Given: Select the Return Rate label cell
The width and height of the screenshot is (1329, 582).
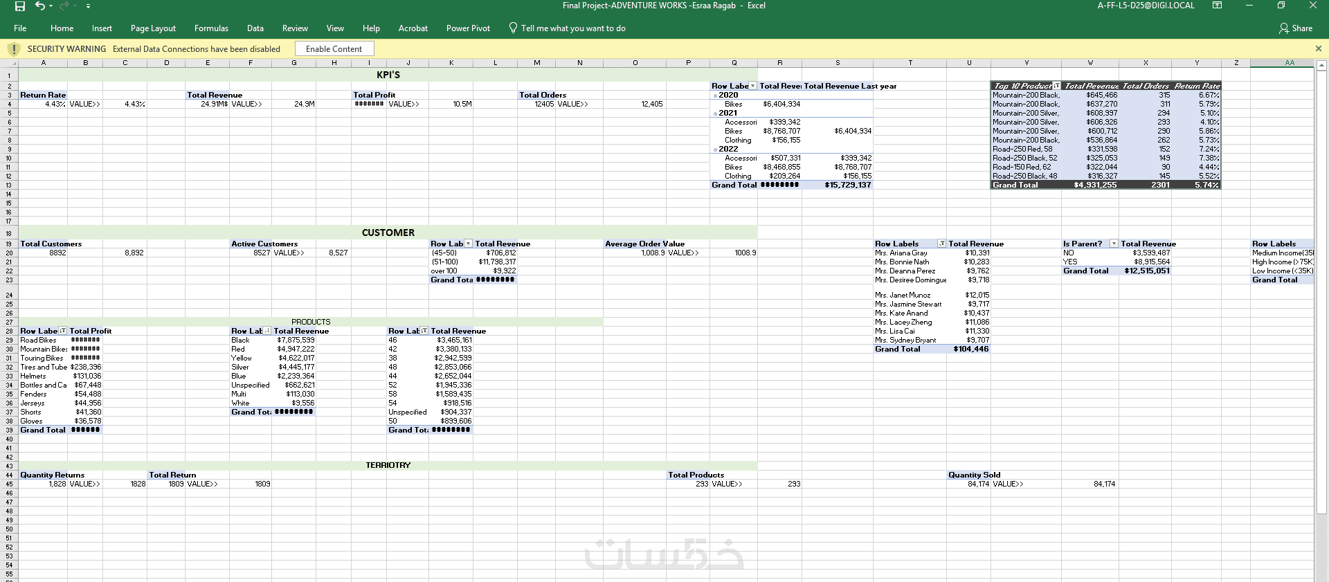Looking at the screenshot, I should tap(43, 96).
